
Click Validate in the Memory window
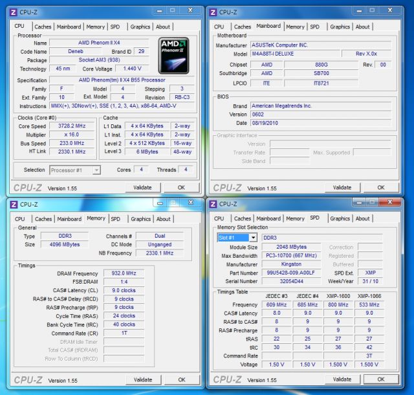coord(143,379)
